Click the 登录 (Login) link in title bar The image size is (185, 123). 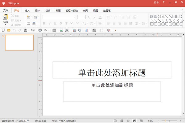click(x=156, y=2)
